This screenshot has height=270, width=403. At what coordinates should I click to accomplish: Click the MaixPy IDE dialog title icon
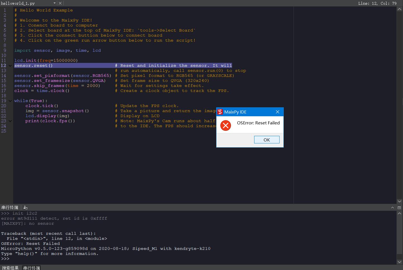[220, 112]
